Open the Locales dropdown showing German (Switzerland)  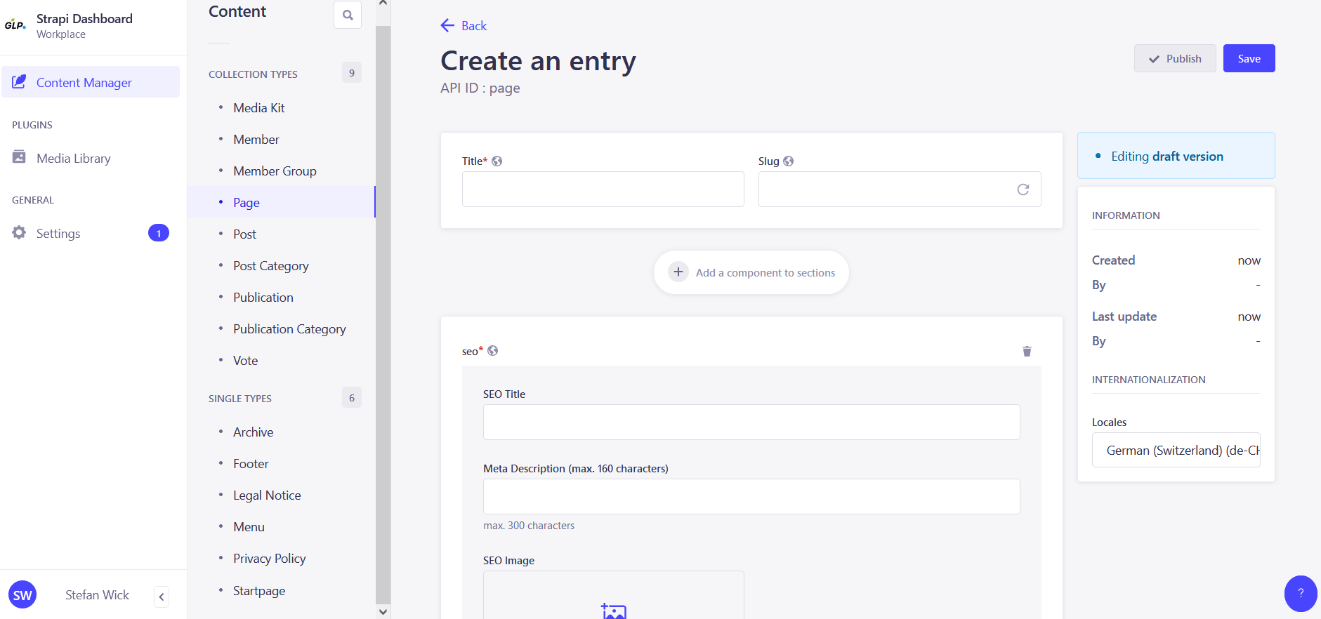(1176, 450)
